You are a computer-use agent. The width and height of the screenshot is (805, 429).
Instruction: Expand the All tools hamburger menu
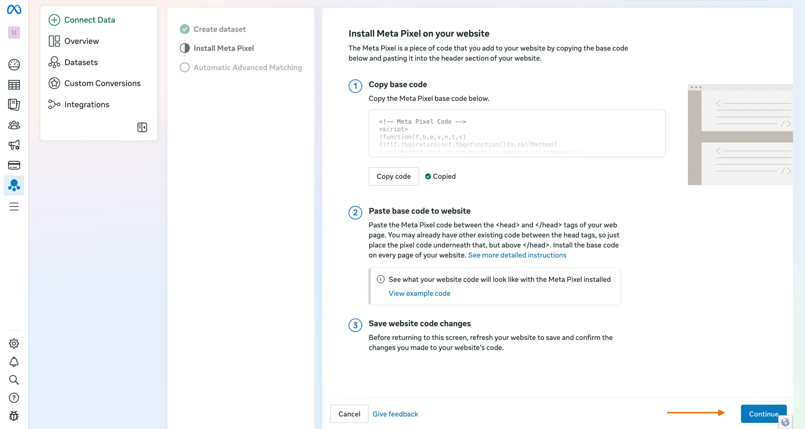[14, 206]
